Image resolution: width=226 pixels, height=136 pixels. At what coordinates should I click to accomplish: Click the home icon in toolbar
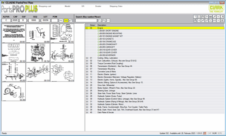(x=195, y=21)
